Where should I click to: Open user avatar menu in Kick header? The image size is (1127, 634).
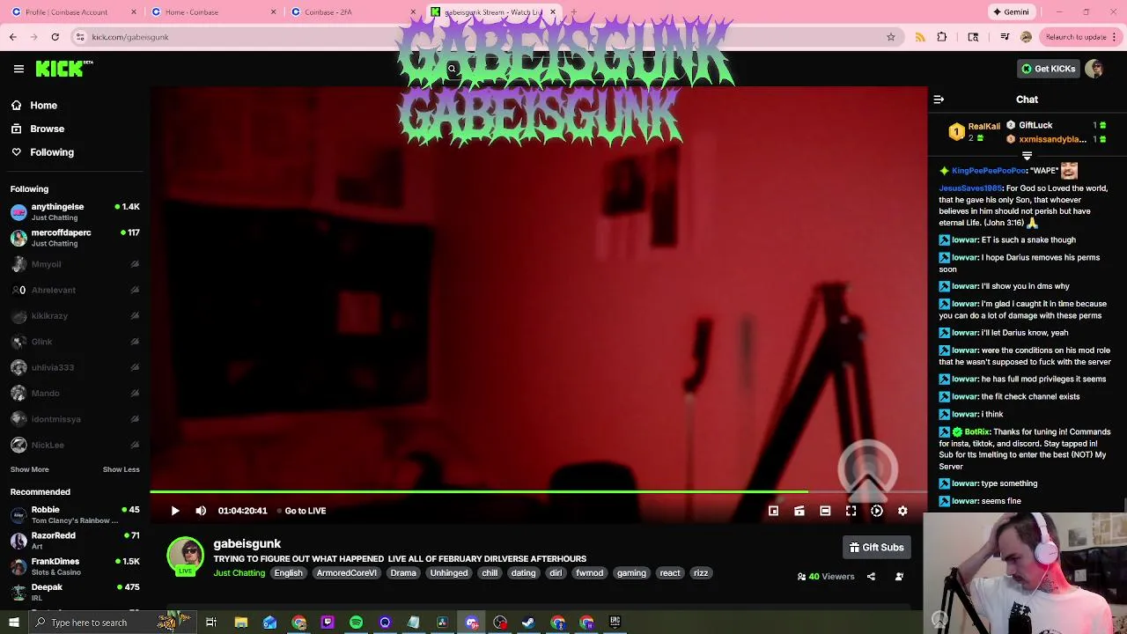(1094, 69)
